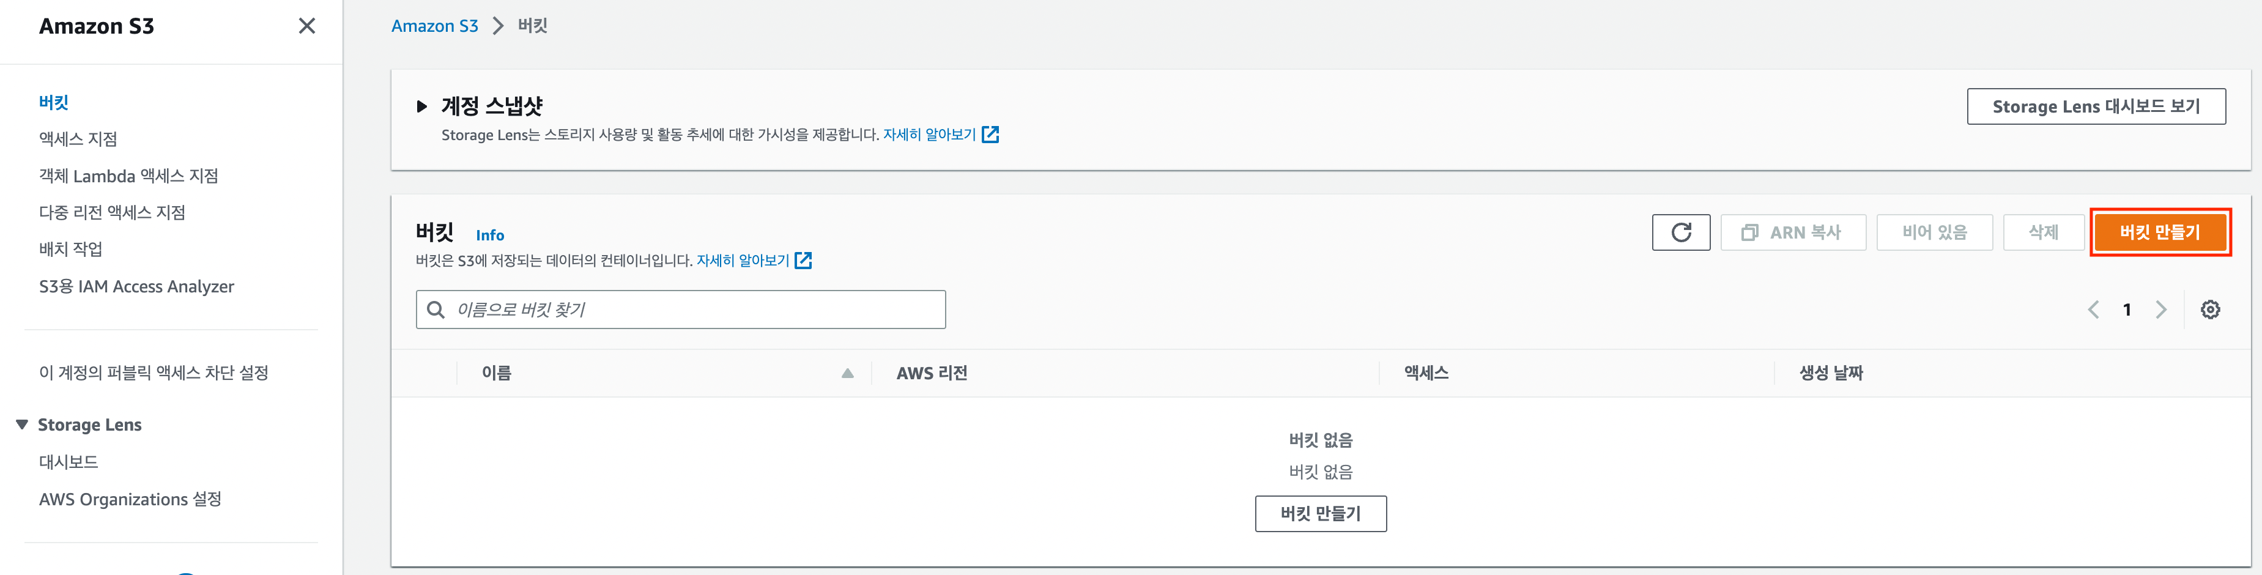This screenshot has width=2262, height=575.
Task: Click external link icon beside bucket 자세히 알아보기
Action: click(x=804, y=261)
